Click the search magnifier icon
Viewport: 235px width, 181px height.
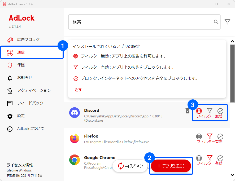pos(216,22)
